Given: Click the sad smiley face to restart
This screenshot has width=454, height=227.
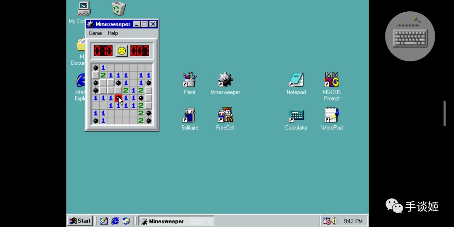Looking at the screenshot, I should click(x=121, y=51).
